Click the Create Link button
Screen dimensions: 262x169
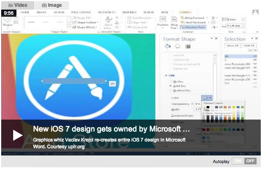[x=137, y=27]
